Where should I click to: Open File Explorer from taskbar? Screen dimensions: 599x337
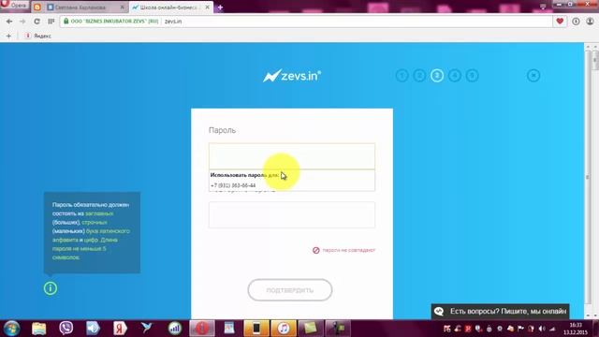(x=39, y=329)
